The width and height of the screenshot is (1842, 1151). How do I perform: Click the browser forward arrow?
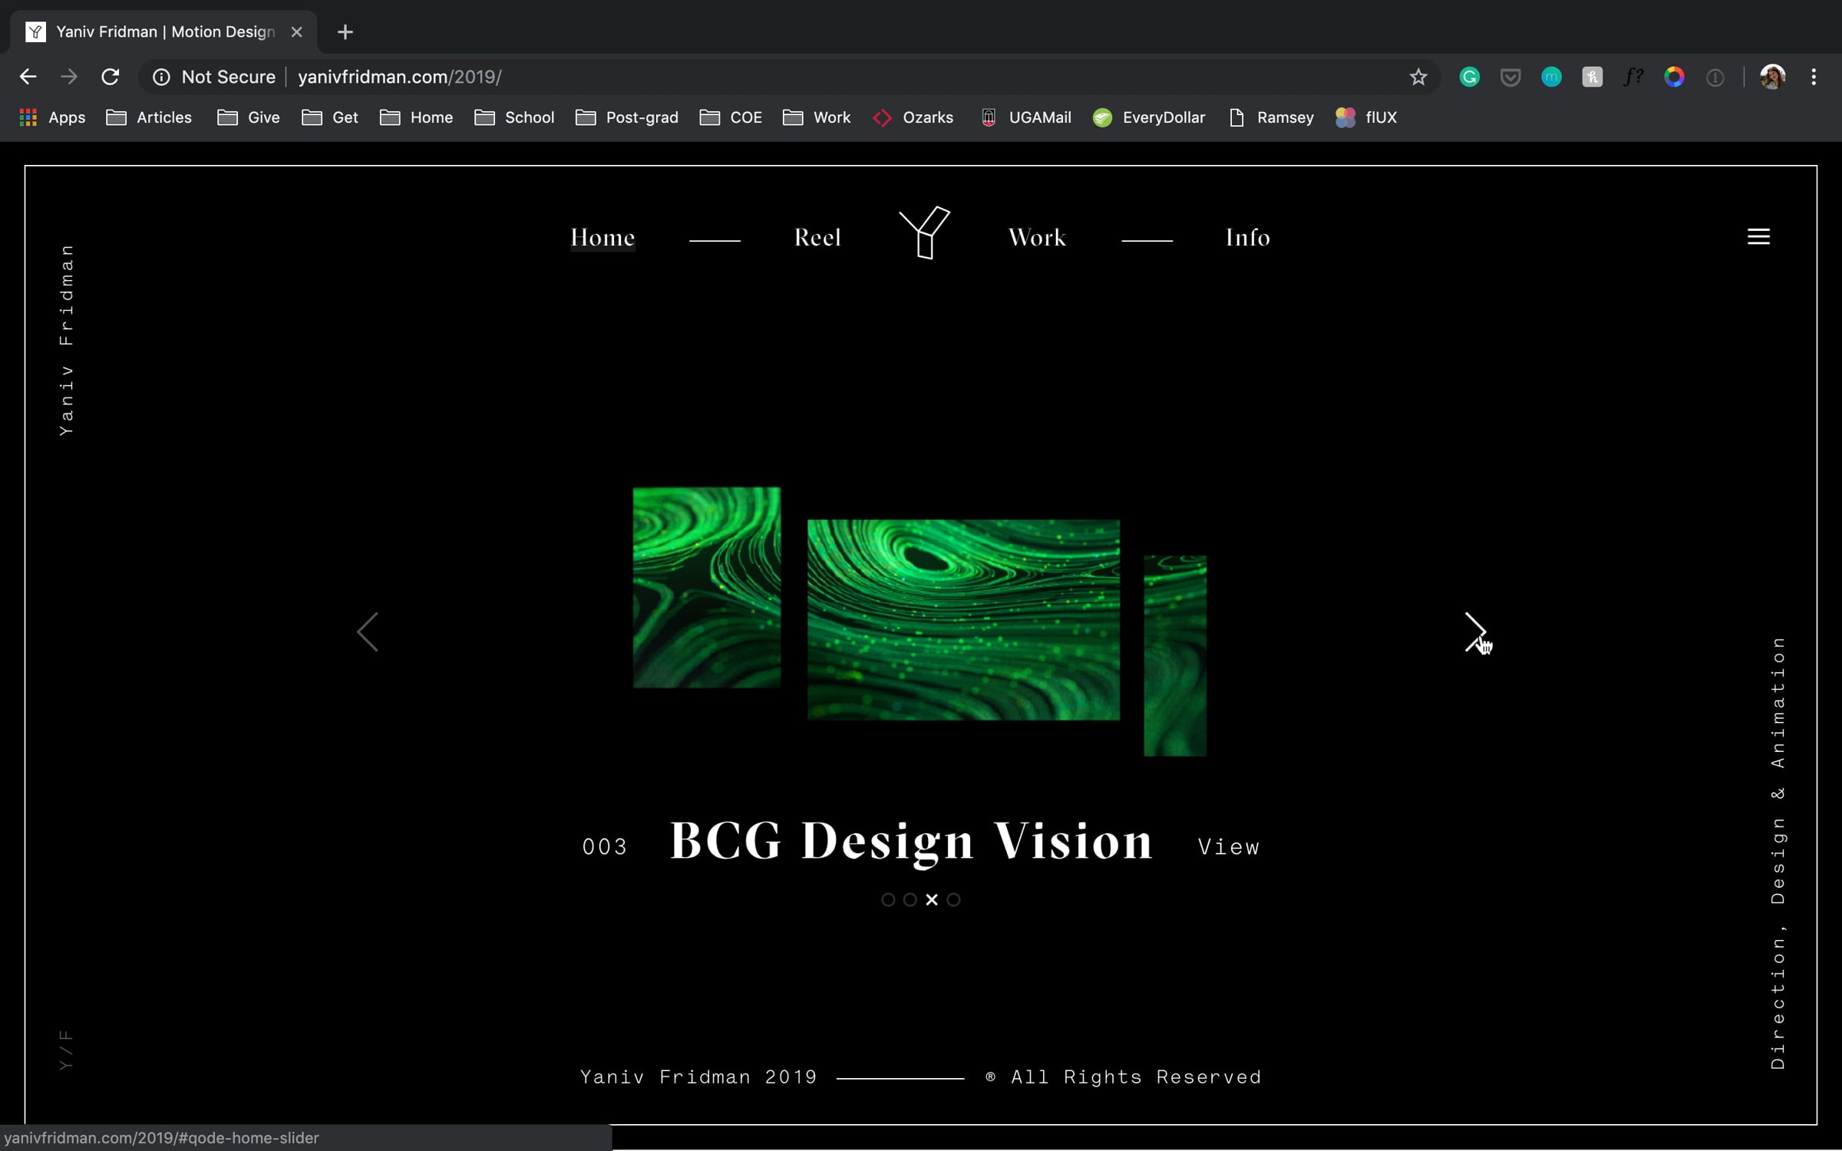pos(69,77)
